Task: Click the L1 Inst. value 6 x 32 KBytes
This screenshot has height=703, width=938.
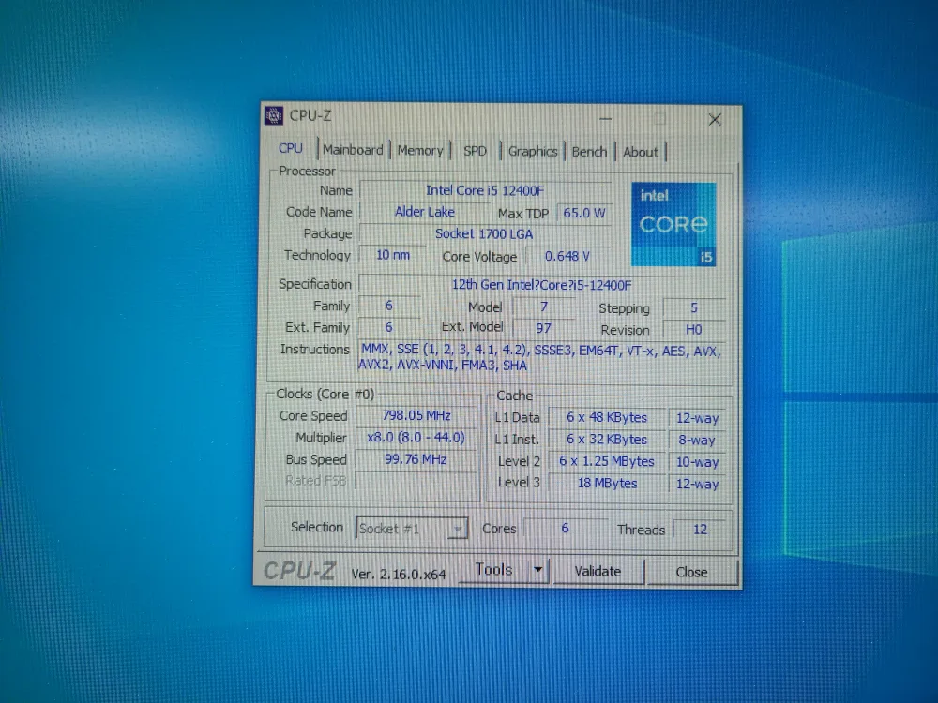Action: [607, 440]
